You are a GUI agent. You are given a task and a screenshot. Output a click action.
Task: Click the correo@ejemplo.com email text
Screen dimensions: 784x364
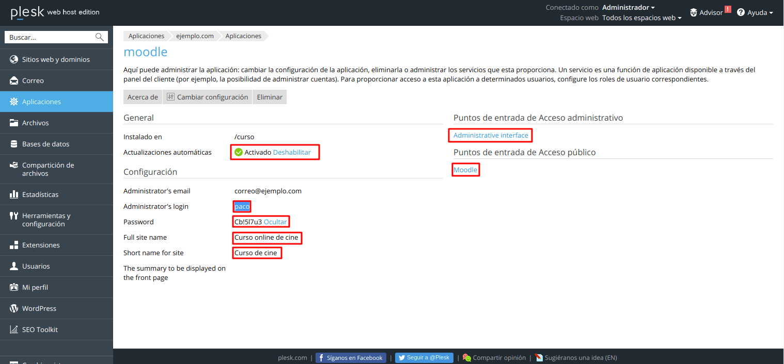coord(268,191)
